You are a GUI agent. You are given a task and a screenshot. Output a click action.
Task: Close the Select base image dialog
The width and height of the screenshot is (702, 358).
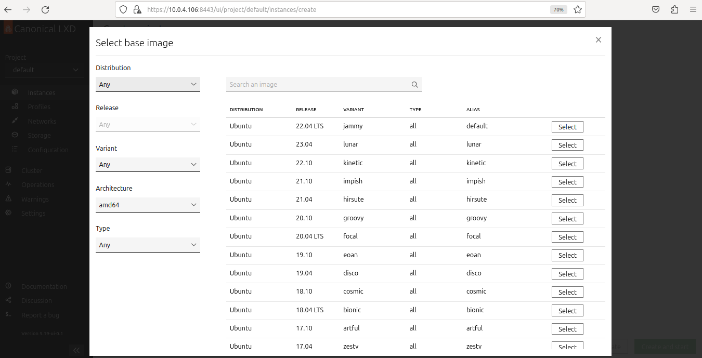tap(599, 40)
